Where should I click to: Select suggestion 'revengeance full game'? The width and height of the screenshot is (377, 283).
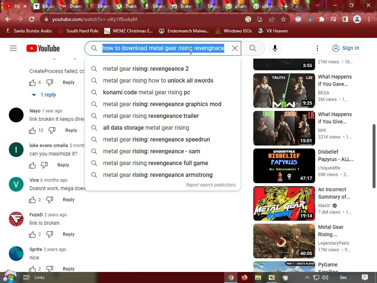click(x=163, y=163)
